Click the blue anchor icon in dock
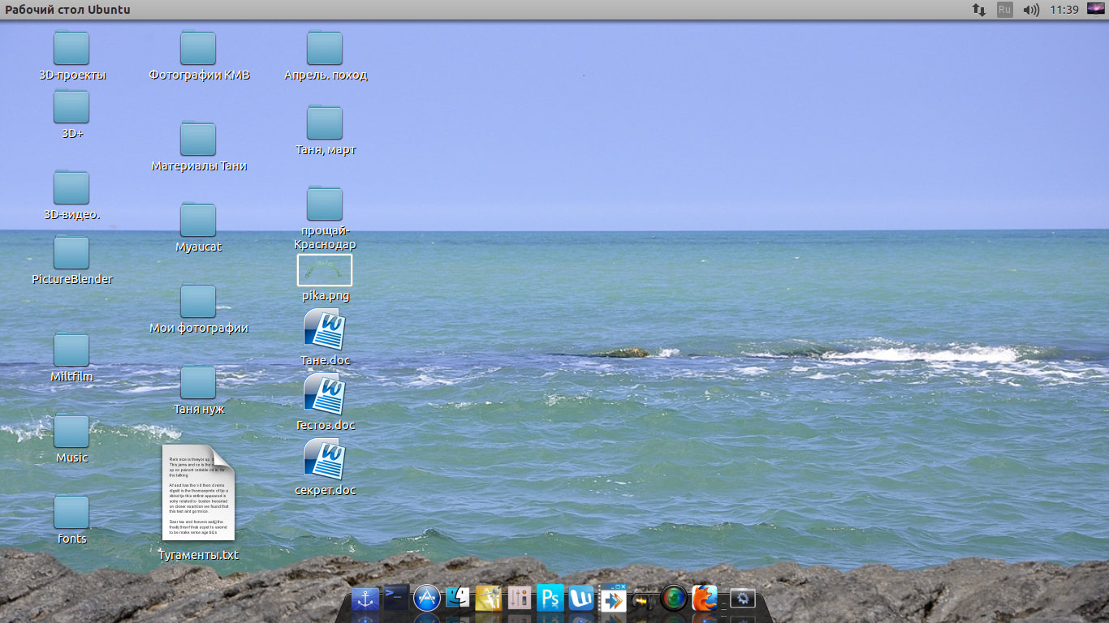The height and width of the screenshot is (623, 1109). (x=365, y=599)
